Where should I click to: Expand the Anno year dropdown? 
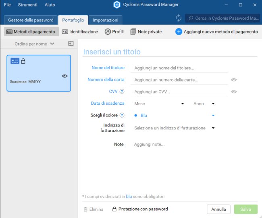coord(213,104)
